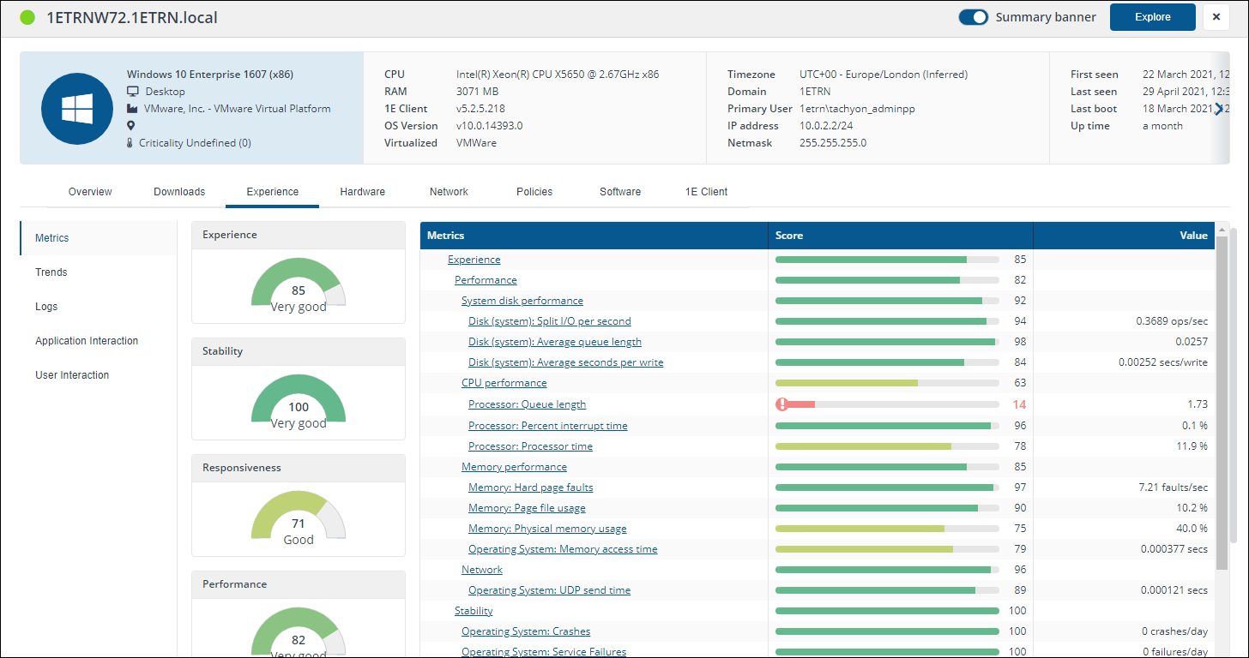This screenshot has height=658, width=1249.
Task: Select Trends in the left sidebar
Action: pyautogui.click(x=51, y=272)
